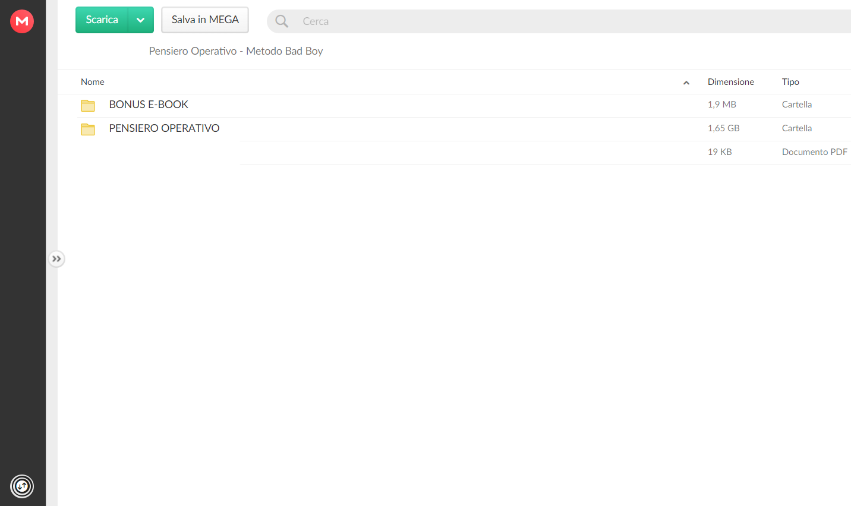Click the magnifier search icon
Image resolution: width=851 pixels, height=506 pixels.
(282, 21)
